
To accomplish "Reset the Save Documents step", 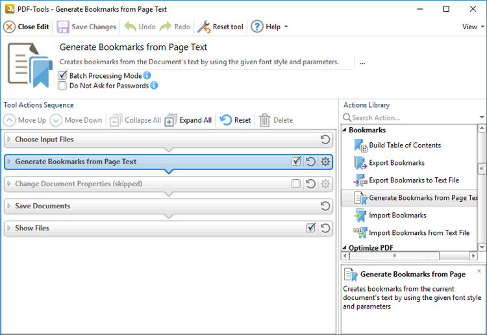I will (x=325, y=206).
